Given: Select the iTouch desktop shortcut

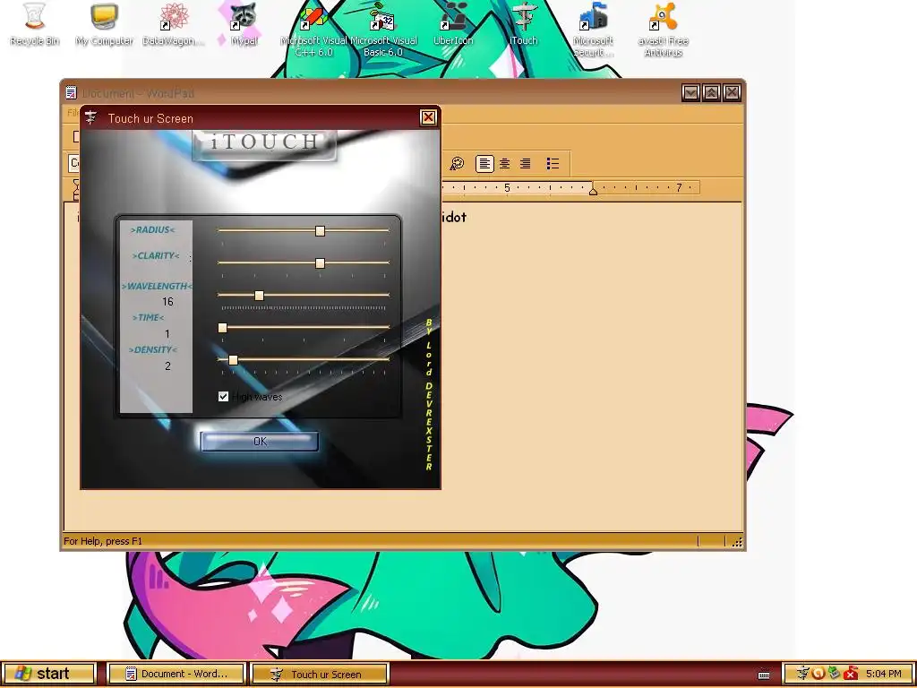Looking at the screenshot, I should pyautogui.click(x=523, y=24).
